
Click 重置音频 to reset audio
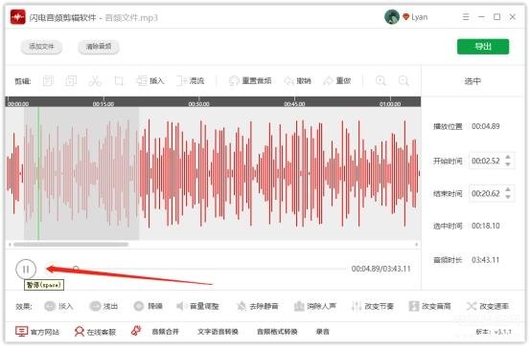pyautogui.click(x=250, y=81)
